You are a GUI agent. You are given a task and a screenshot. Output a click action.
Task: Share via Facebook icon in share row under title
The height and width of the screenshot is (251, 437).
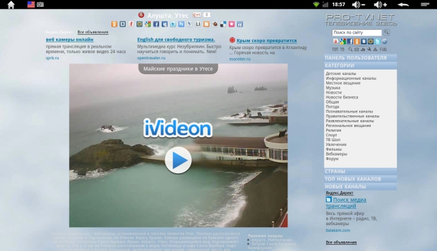156,24
